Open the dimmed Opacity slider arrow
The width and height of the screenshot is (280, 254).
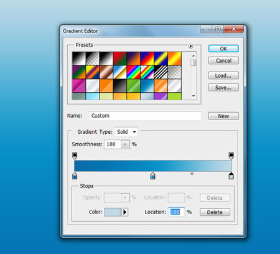125,197
